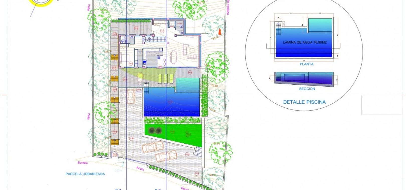Image resolution: width=406 pixels, height=190 pixels.
Task: Click the Acera label
Action: click(x=140, y=168)
